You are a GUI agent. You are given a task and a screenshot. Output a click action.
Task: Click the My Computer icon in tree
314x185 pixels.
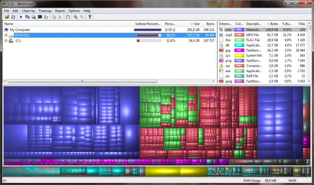pyautogui.click(x=6, y=30)
